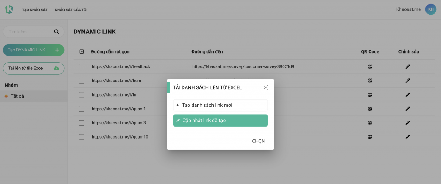Go to KHẢO SÁT CỦA TÔI

71,10
